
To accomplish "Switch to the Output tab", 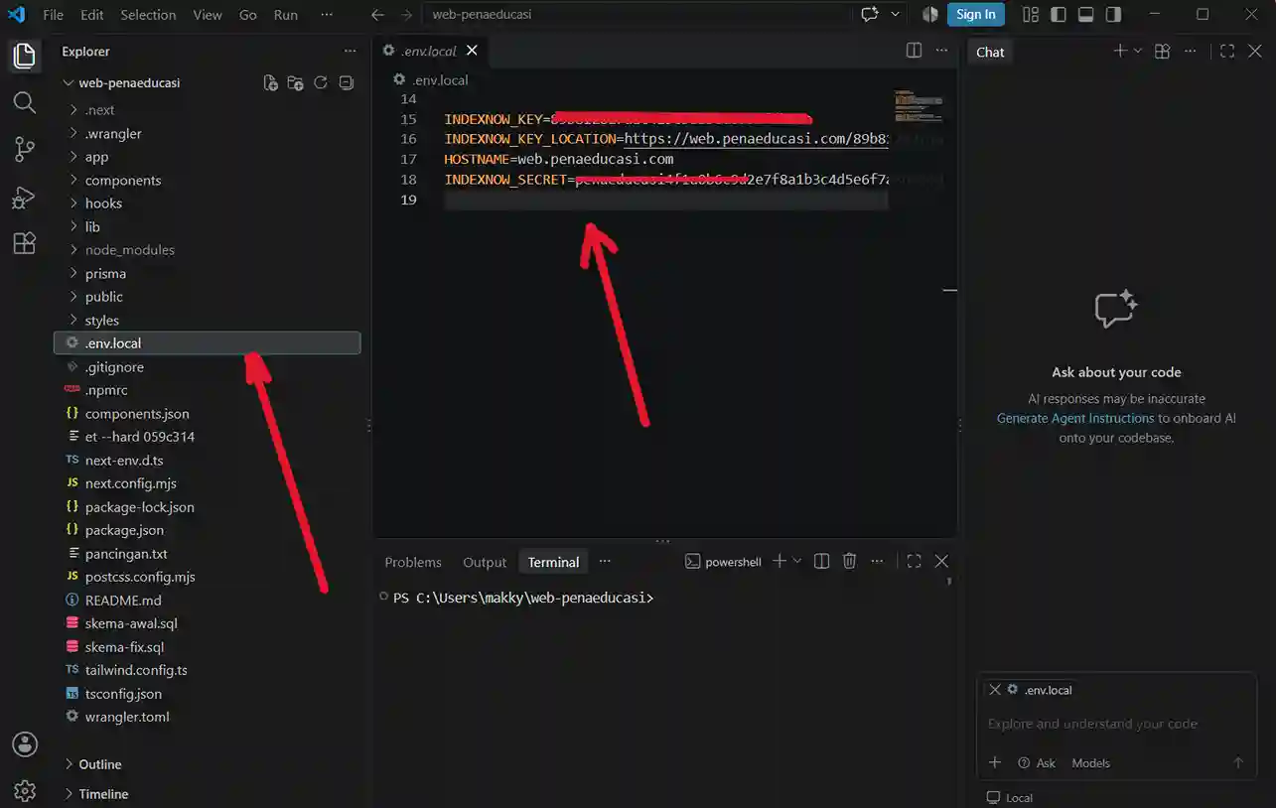I will (485, 563).
